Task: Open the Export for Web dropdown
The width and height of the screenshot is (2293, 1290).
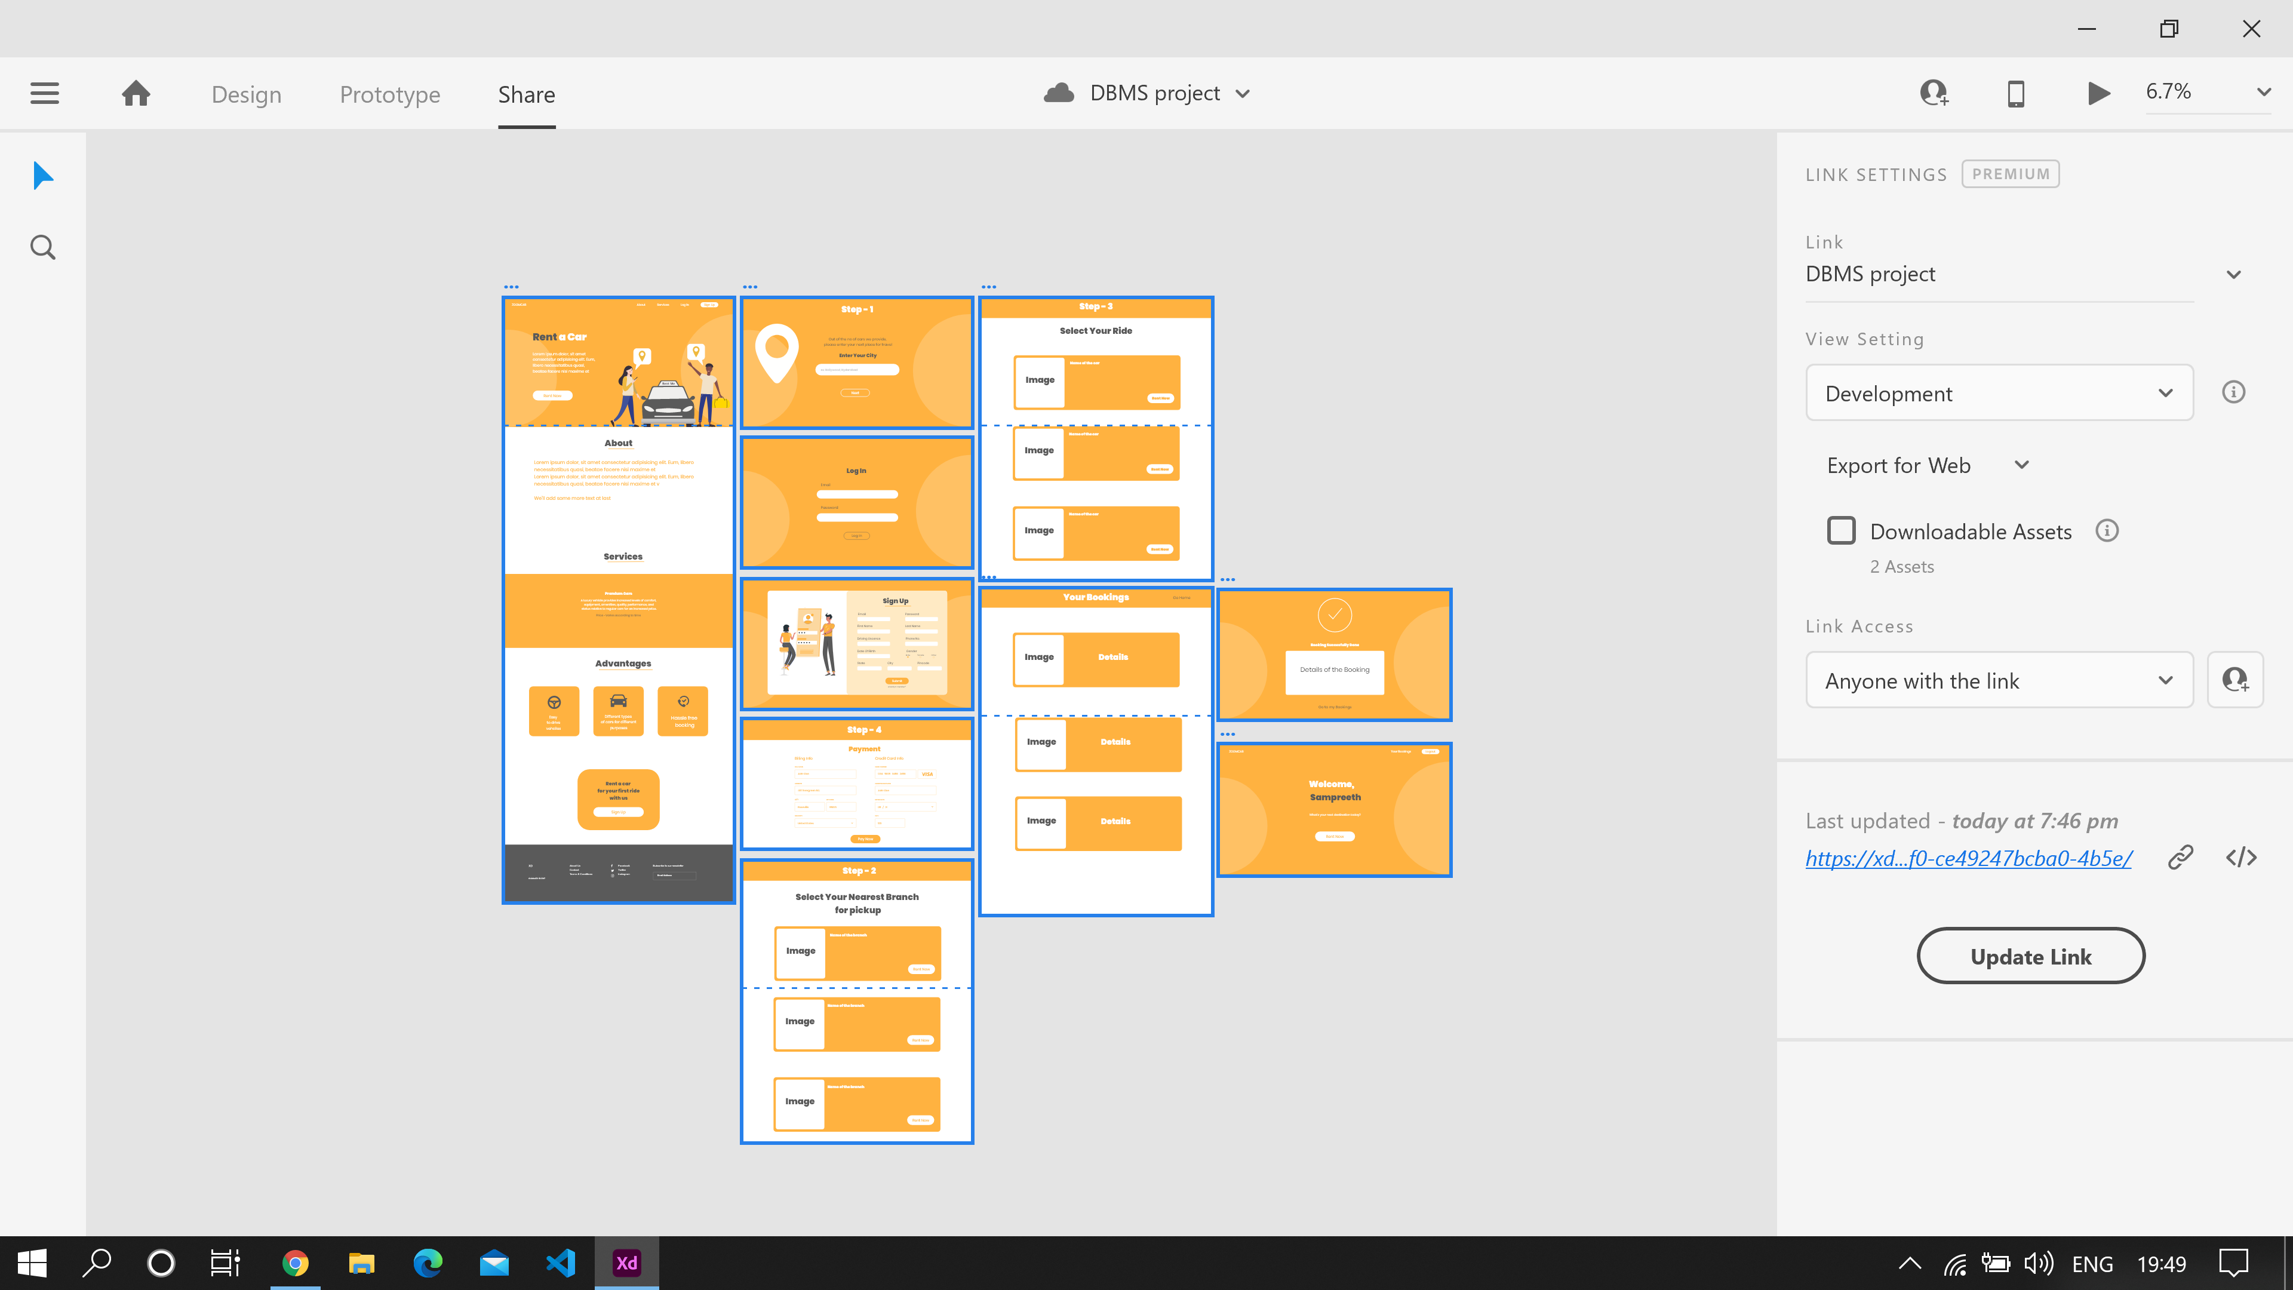Action: click(x=2021, y=464)
